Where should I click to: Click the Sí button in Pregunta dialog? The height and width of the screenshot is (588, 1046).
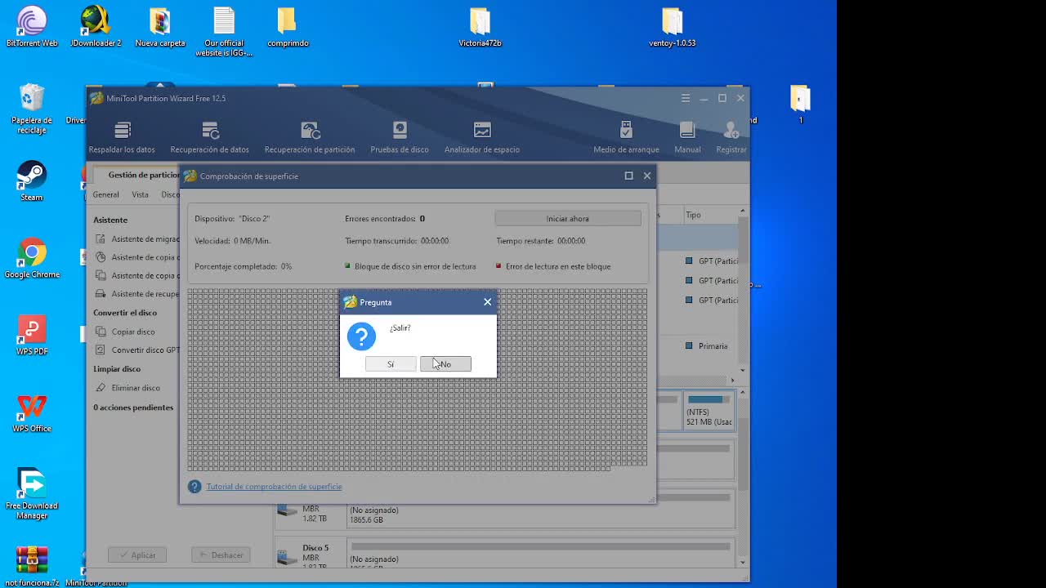coord(391,364)
